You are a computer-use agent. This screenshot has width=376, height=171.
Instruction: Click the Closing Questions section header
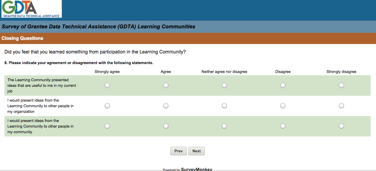(22, 38)
